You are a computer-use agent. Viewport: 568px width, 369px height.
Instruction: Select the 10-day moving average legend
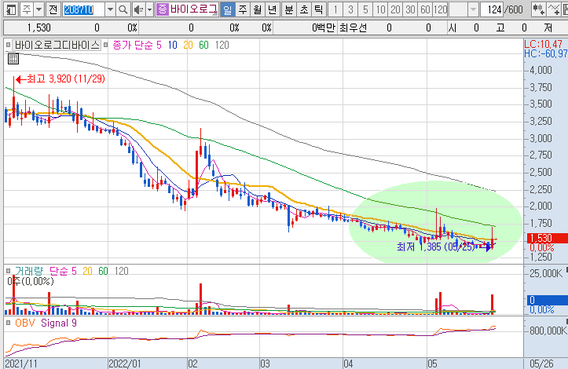(x=172, y=45)
